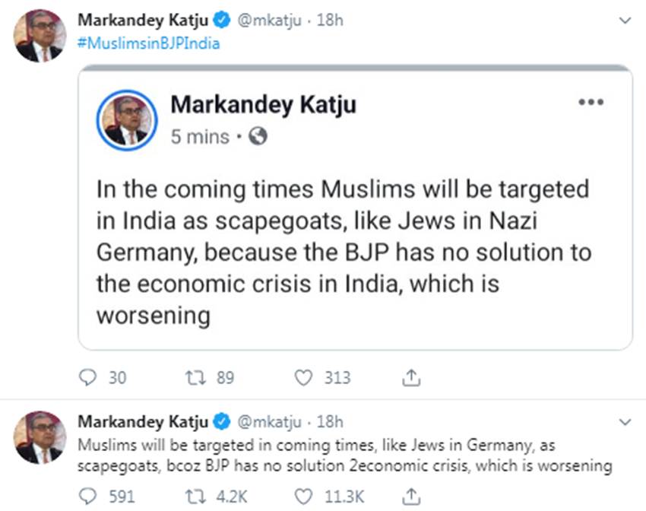
Task: Click the first tweet's 18h timestamp
Action: (x=329, y=21)
